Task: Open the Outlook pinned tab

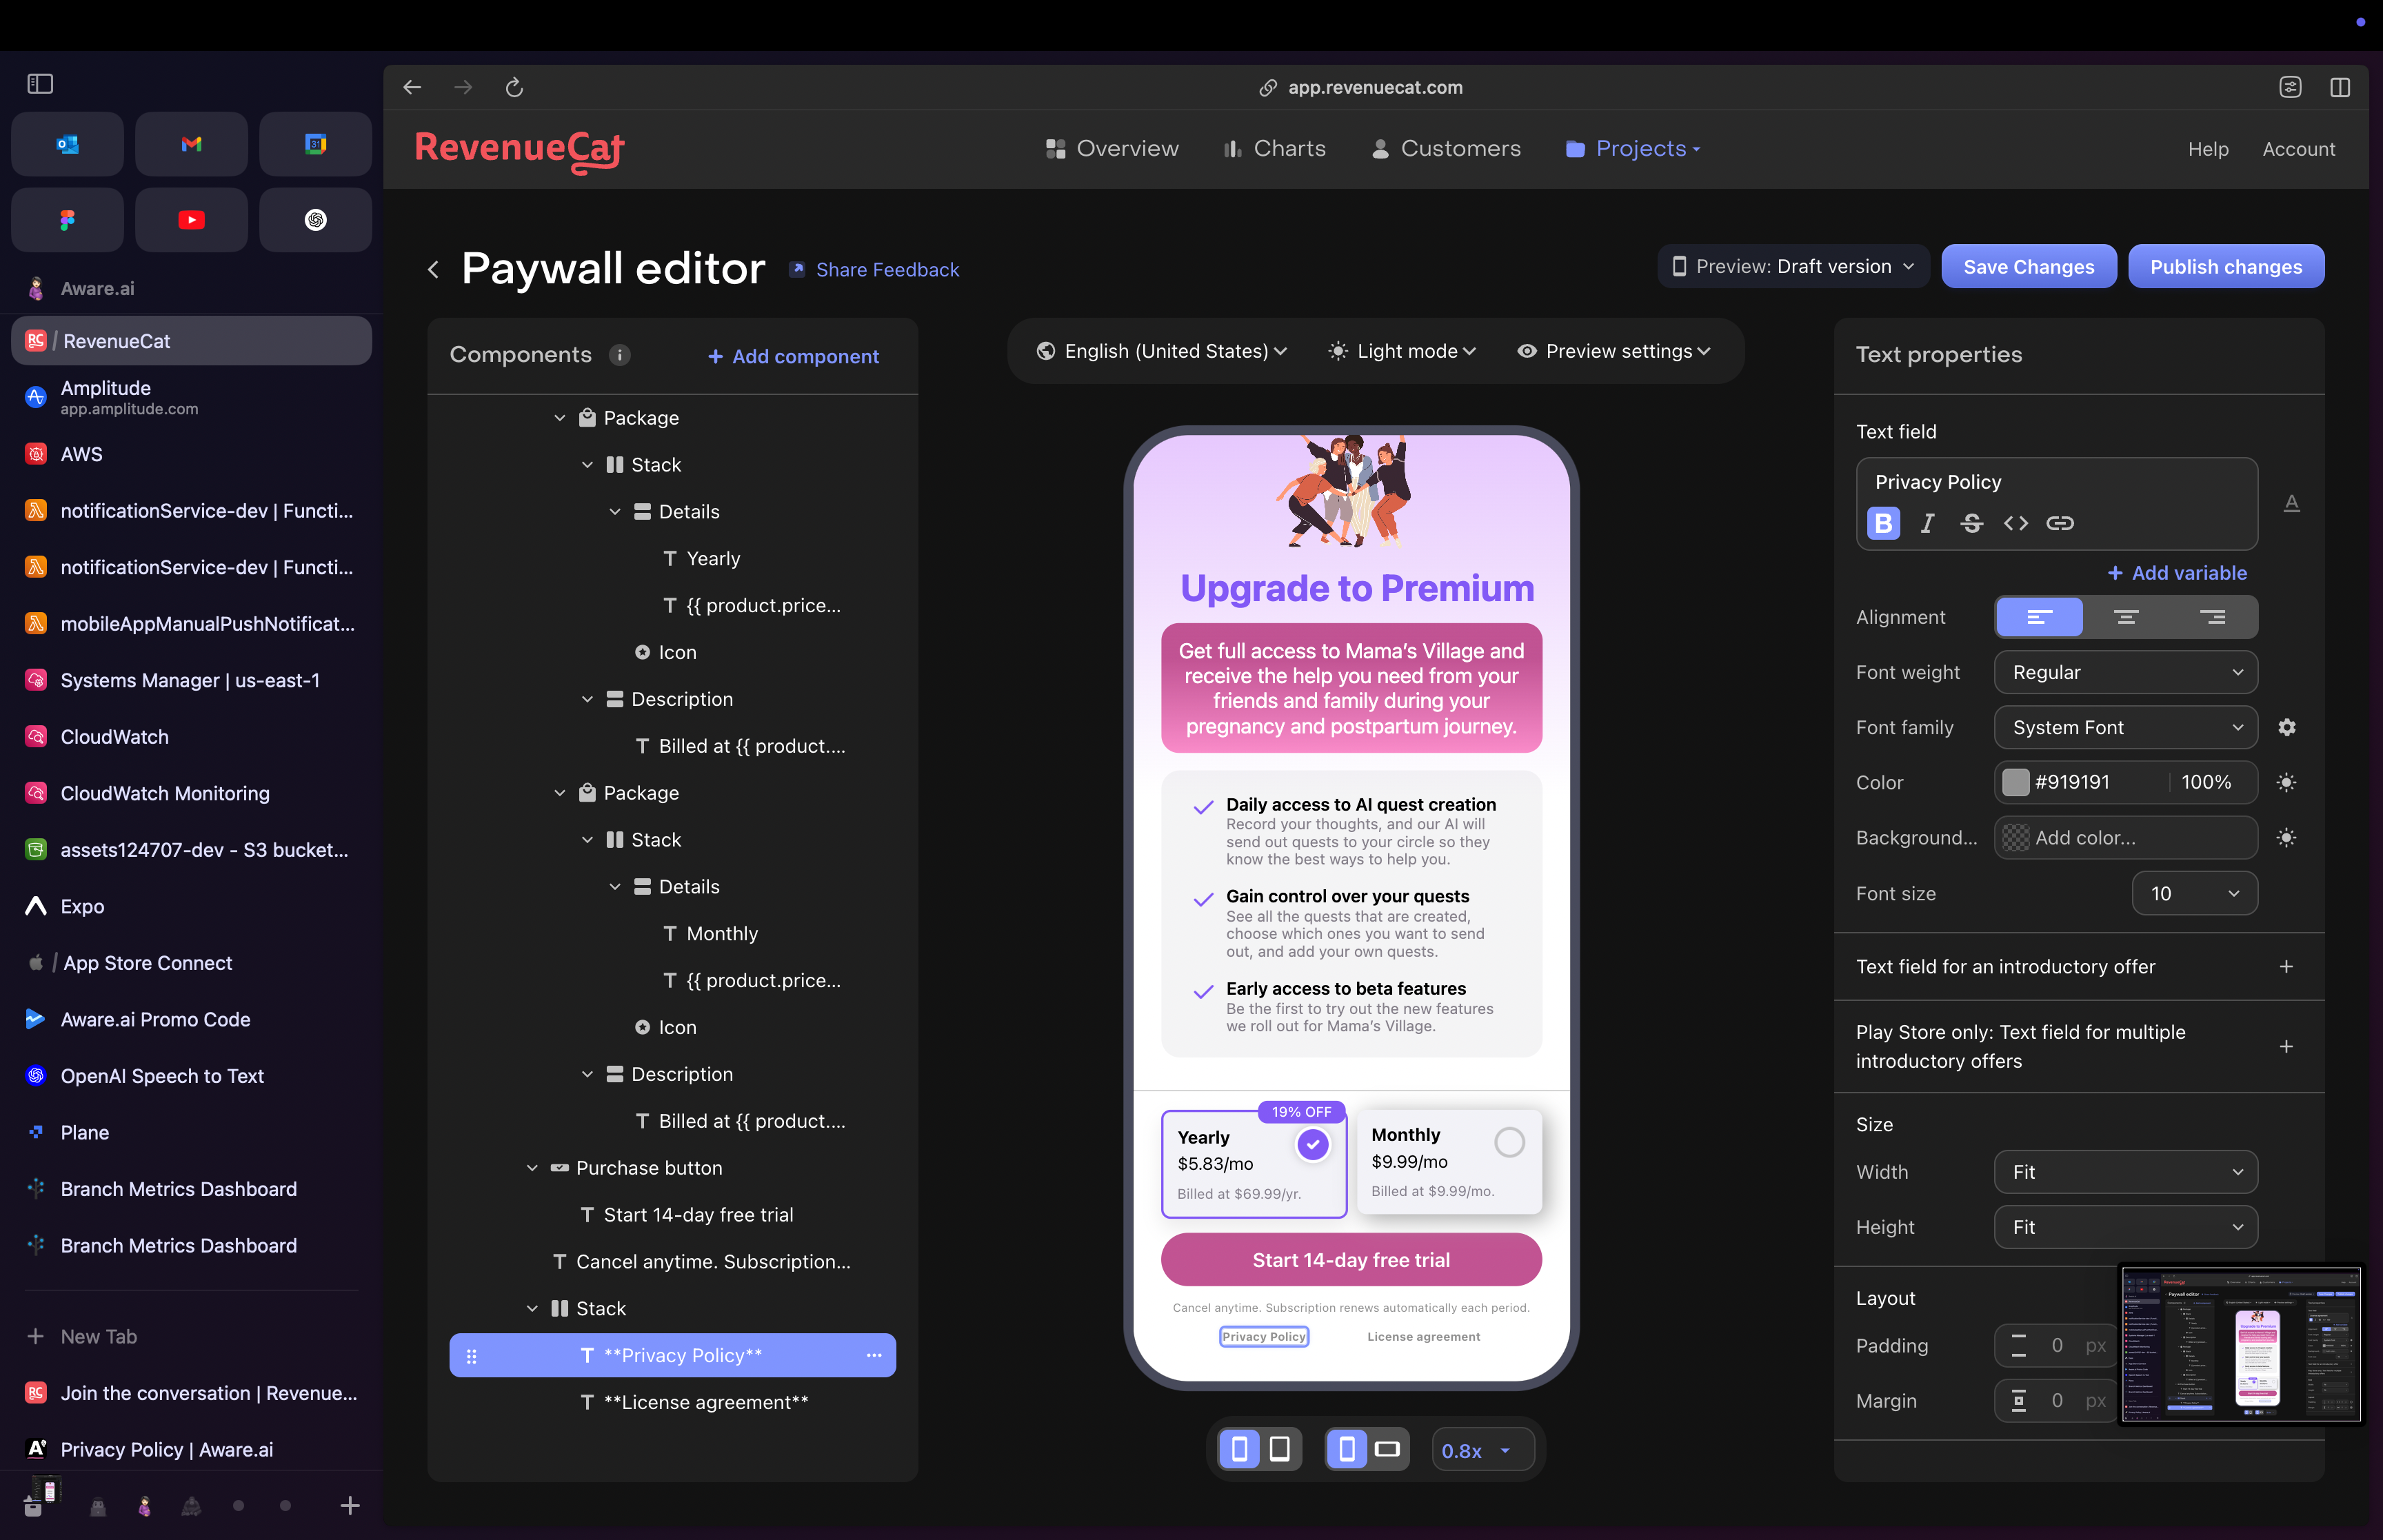Action: tap(67, 144)
